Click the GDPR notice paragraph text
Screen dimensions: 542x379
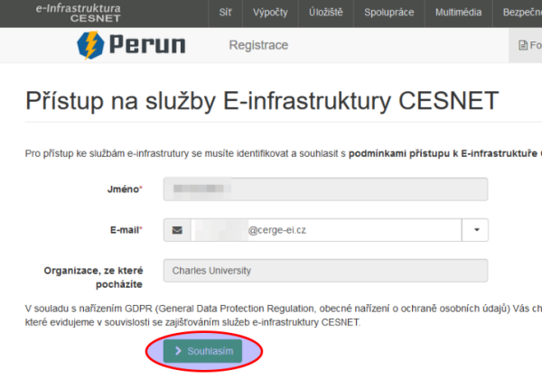pos(271,315)
